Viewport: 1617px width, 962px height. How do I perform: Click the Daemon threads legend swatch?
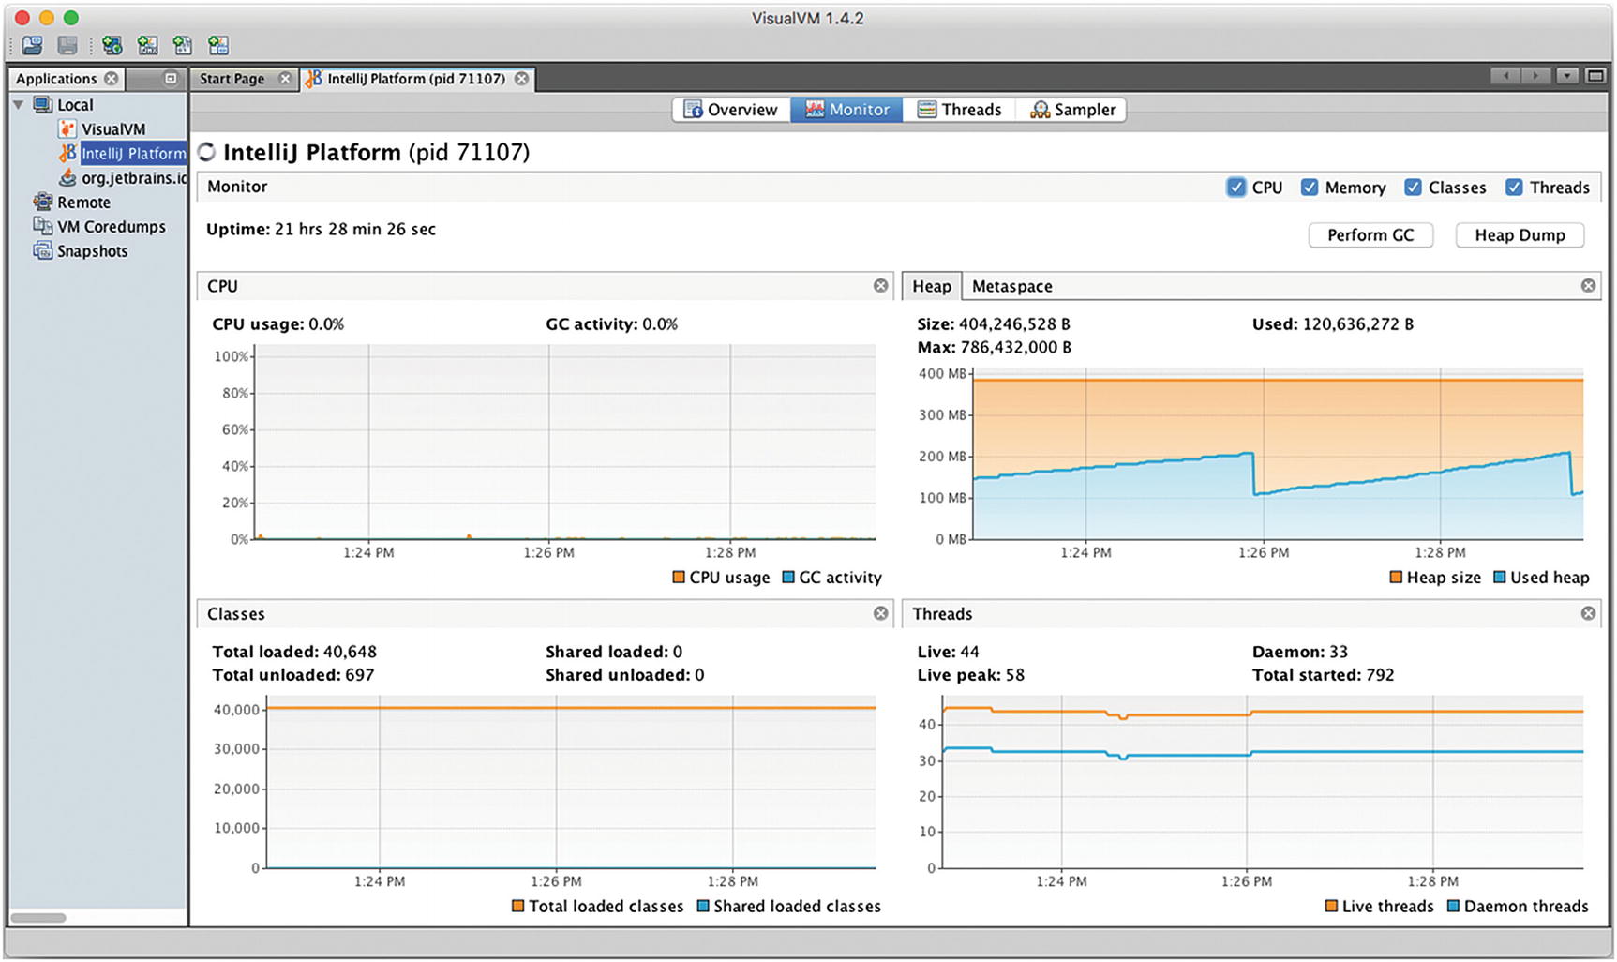pyautogui.click(x=1454, y=906)
